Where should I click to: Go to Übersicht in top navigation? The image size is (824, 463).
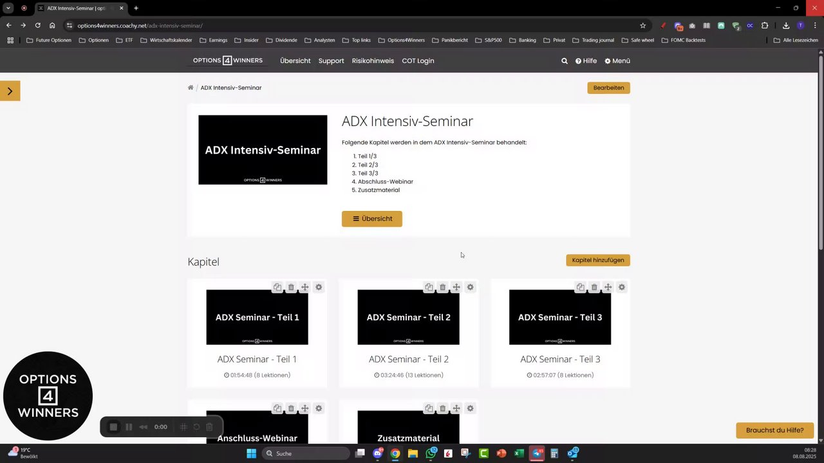(295, 61)
